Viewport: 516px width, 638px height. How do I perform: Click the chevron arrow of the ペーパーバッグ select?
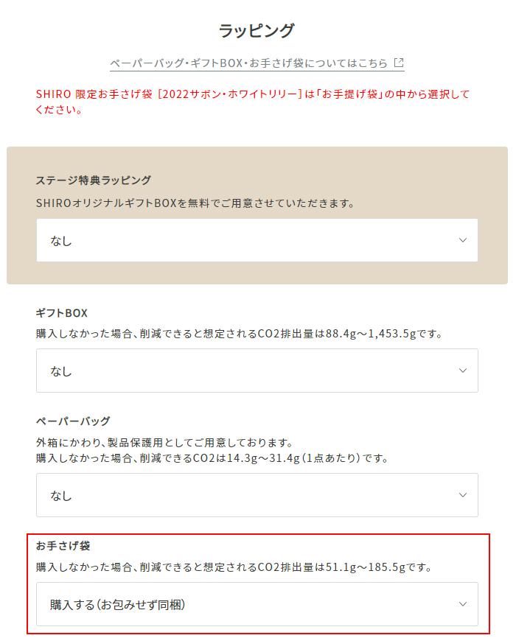463,495
